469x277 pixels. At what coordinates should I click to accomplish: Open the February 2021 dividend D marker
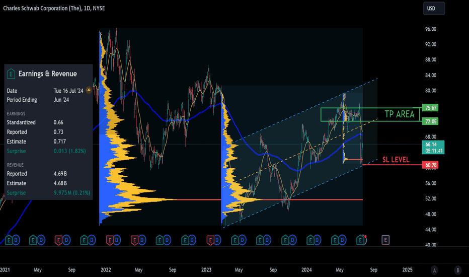16,240
